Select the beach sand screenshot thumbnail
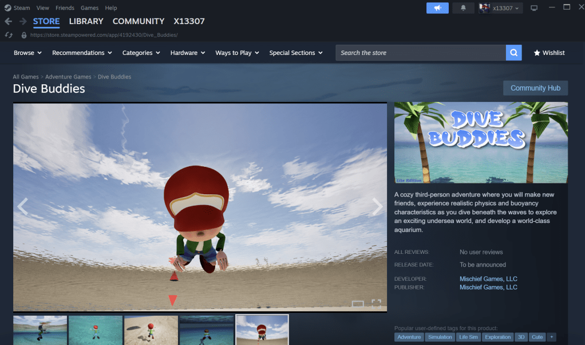This screenshot has width=585, height=345. click(151, 330)
